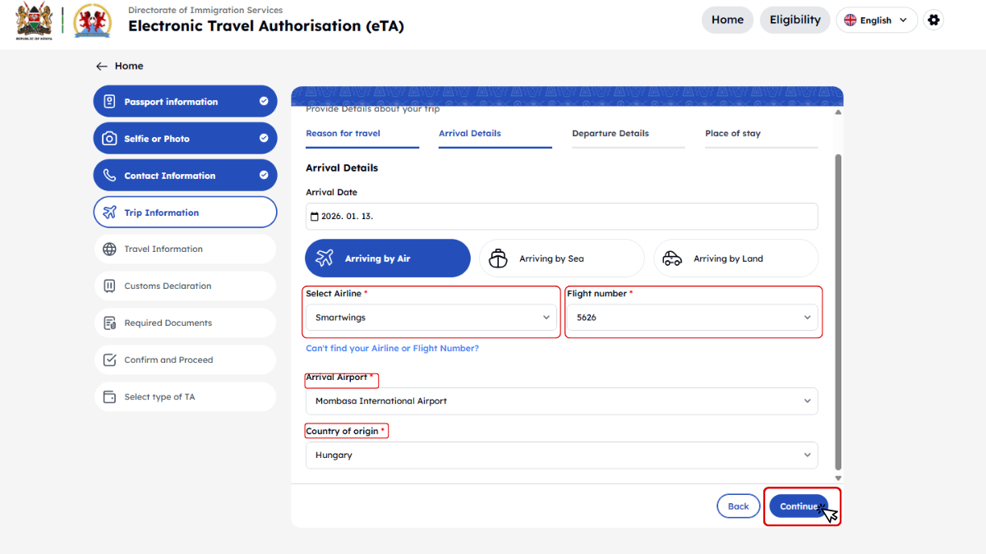Screen dimensions: 986x554
Task: Click the back arrow next to Home
Action: pos(102,66)
